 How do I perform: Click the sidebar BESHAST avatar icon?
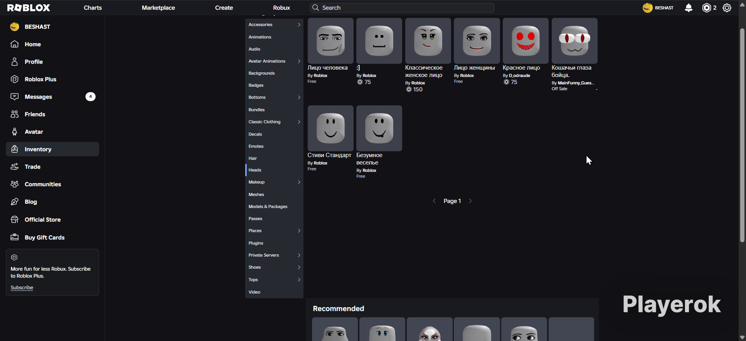pyautogui.click(x=15, y=27)
